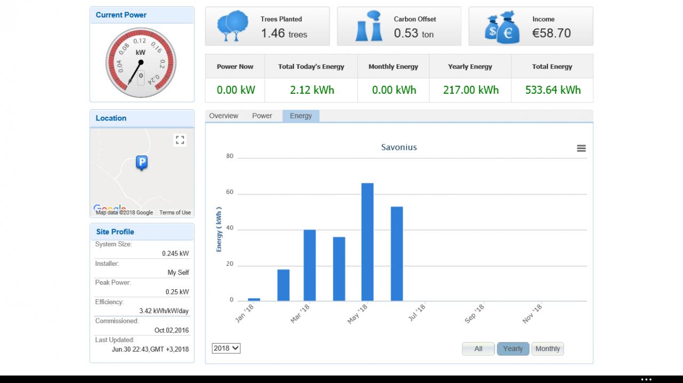Show All energy data
This screenshot has height=383, width=683.
coord(479,349)
